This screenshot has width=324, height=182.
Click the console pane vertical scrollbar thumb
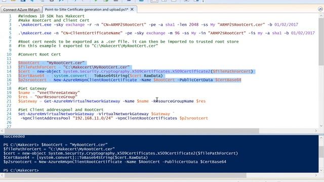(x=321, y=152)
